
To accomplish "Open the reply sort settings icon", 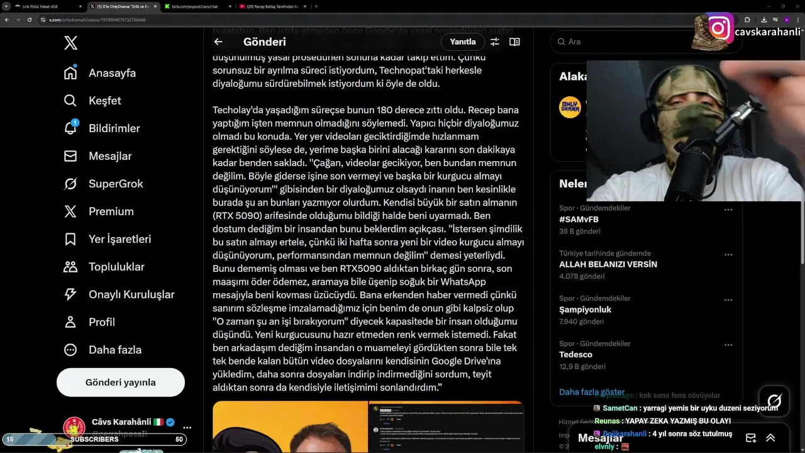I will point(495,42).
